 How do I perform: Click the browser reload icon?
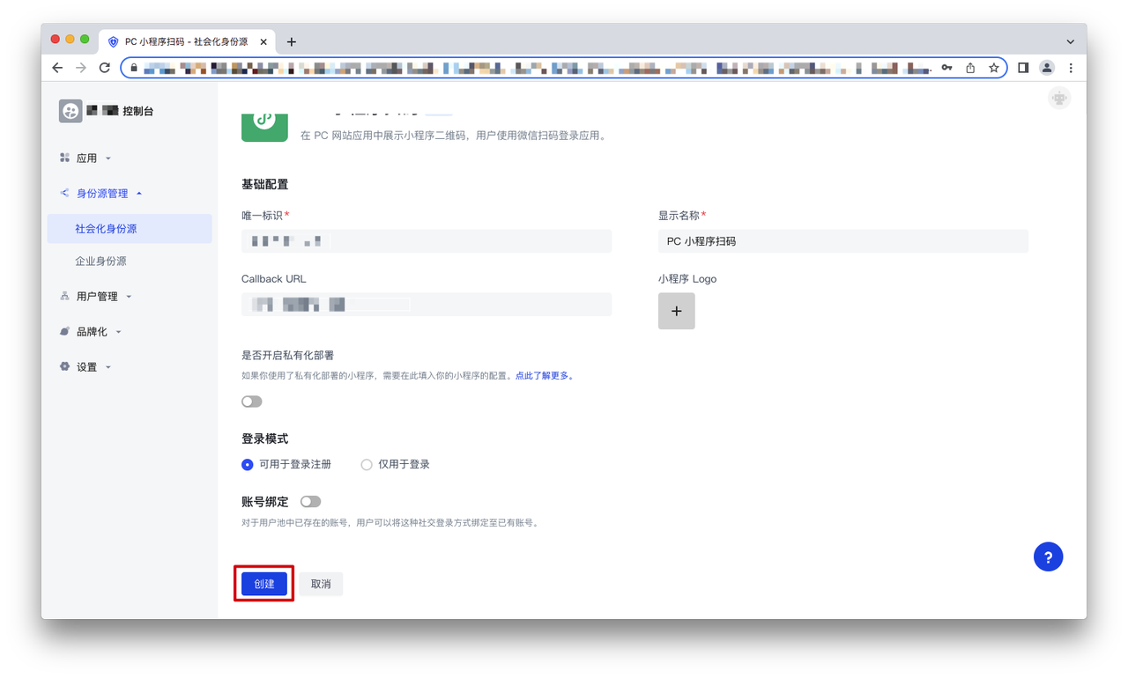tap(104, 68)
